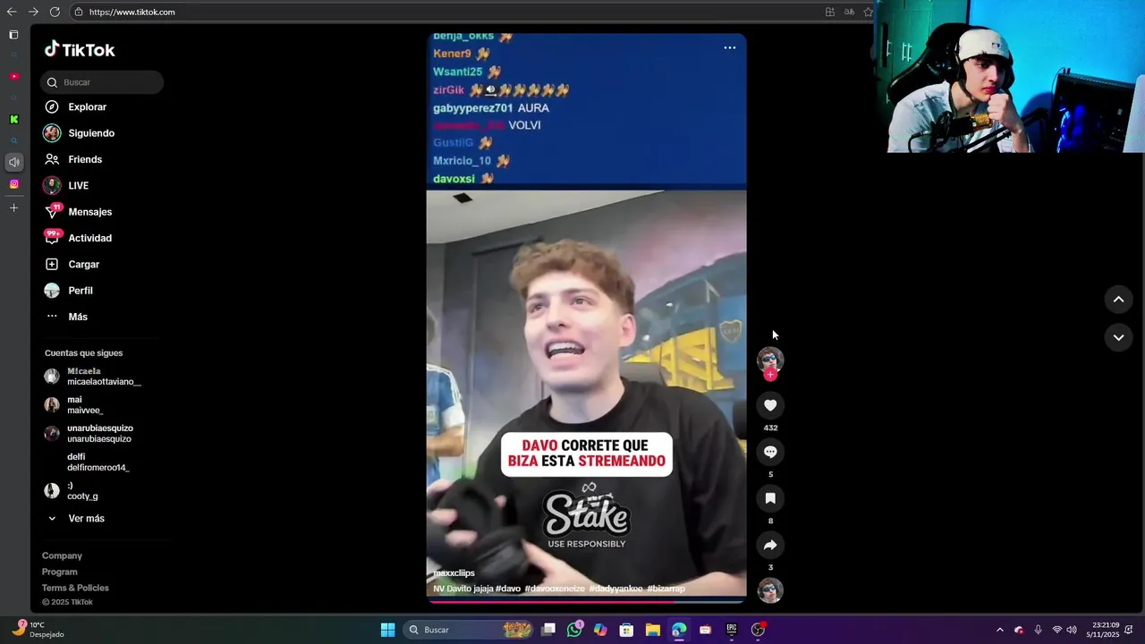Image resolution: width=1145 pixels, height=644 pixels.
Task: Switch to the Instagram vertical tab
Action: point(13,184)
